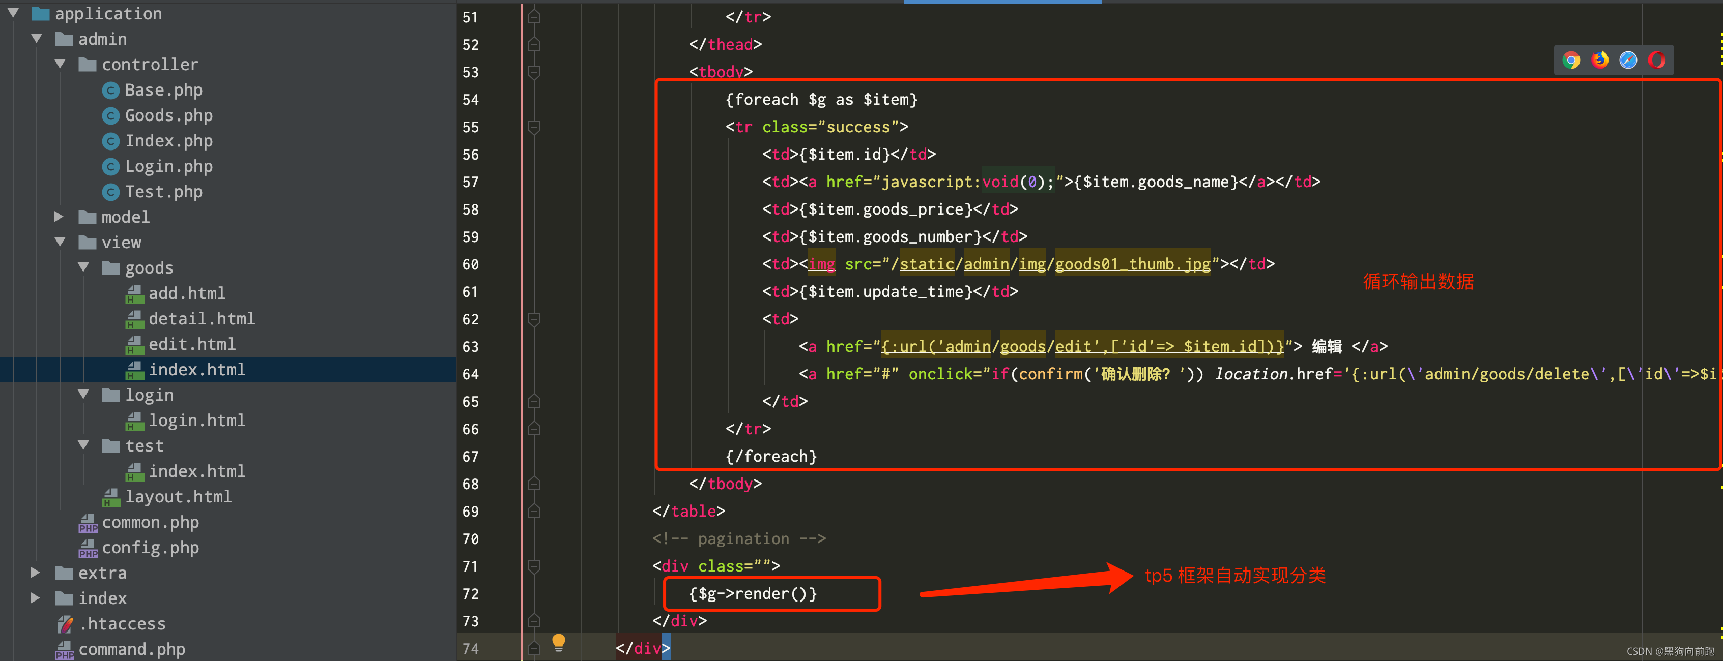Open command.php in project tree

pyautogui.click(x=132, y=650)
